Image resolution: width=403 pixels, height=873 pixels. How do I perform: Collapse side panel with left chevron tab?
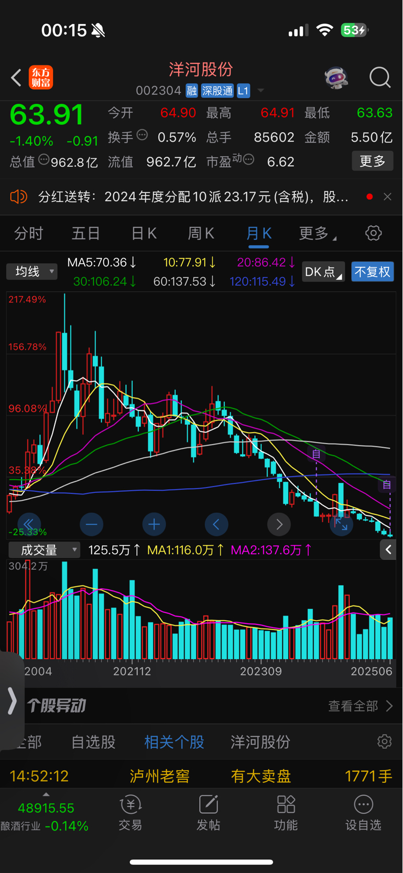tap(388, 549)
